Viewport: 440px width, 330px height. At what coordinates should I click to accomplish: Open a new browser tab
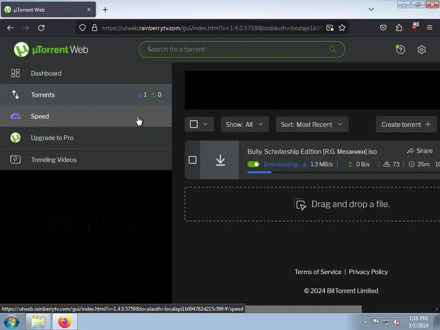point(105,10)
